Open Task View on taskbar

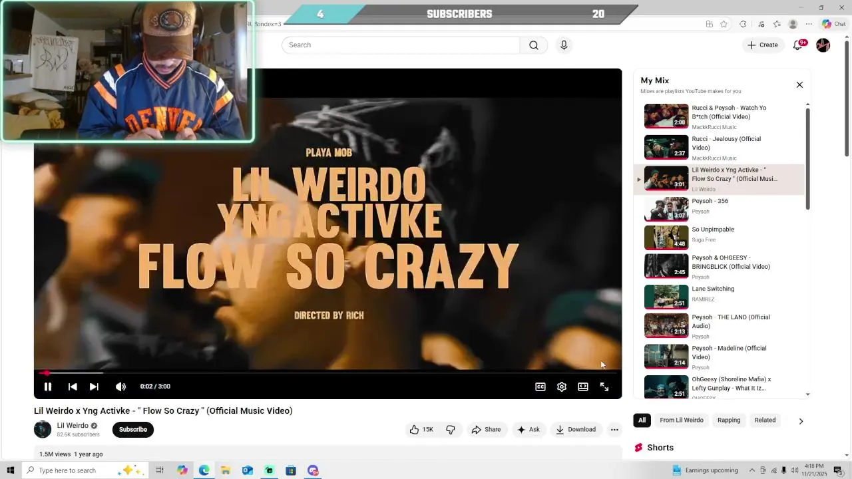(x=160, y=470)
